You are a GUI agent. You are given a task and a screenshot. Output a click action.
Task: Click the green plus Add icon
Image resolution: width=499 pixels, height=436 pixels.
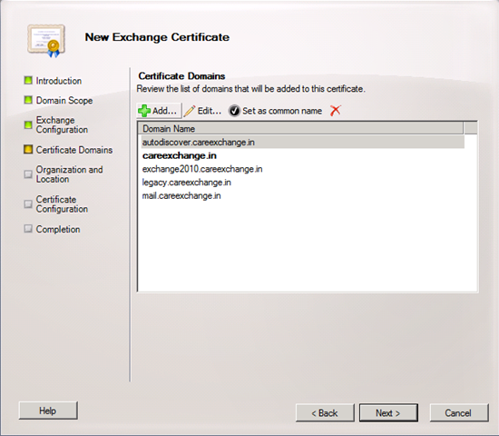click(144, 111)
